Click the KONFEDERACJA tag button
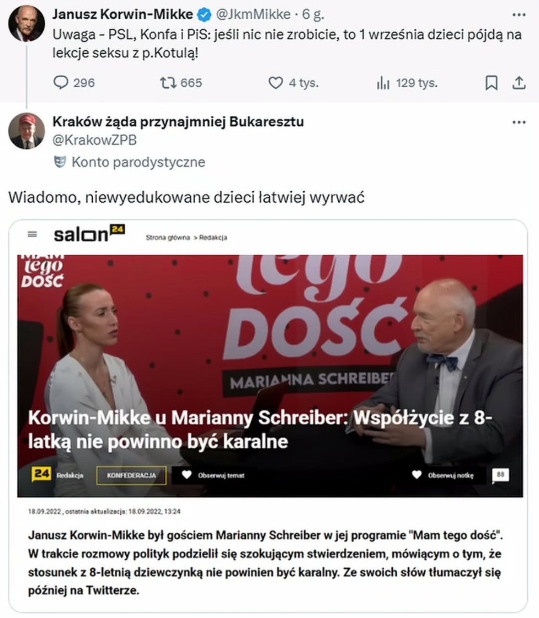The image size is (539, 618). click(x=131, y=475)
